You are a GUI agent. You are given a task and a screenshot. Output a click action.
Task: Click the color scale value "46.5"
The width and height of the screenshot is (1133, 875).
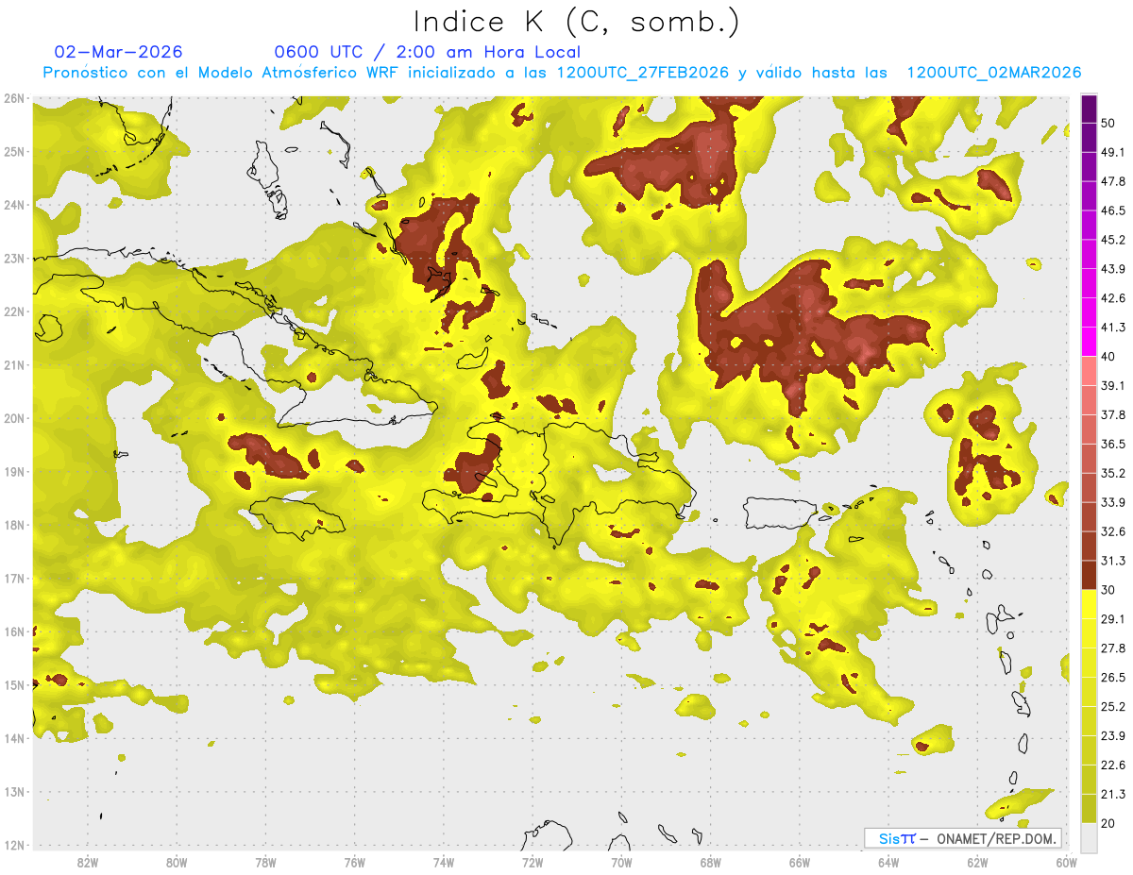1113,210
